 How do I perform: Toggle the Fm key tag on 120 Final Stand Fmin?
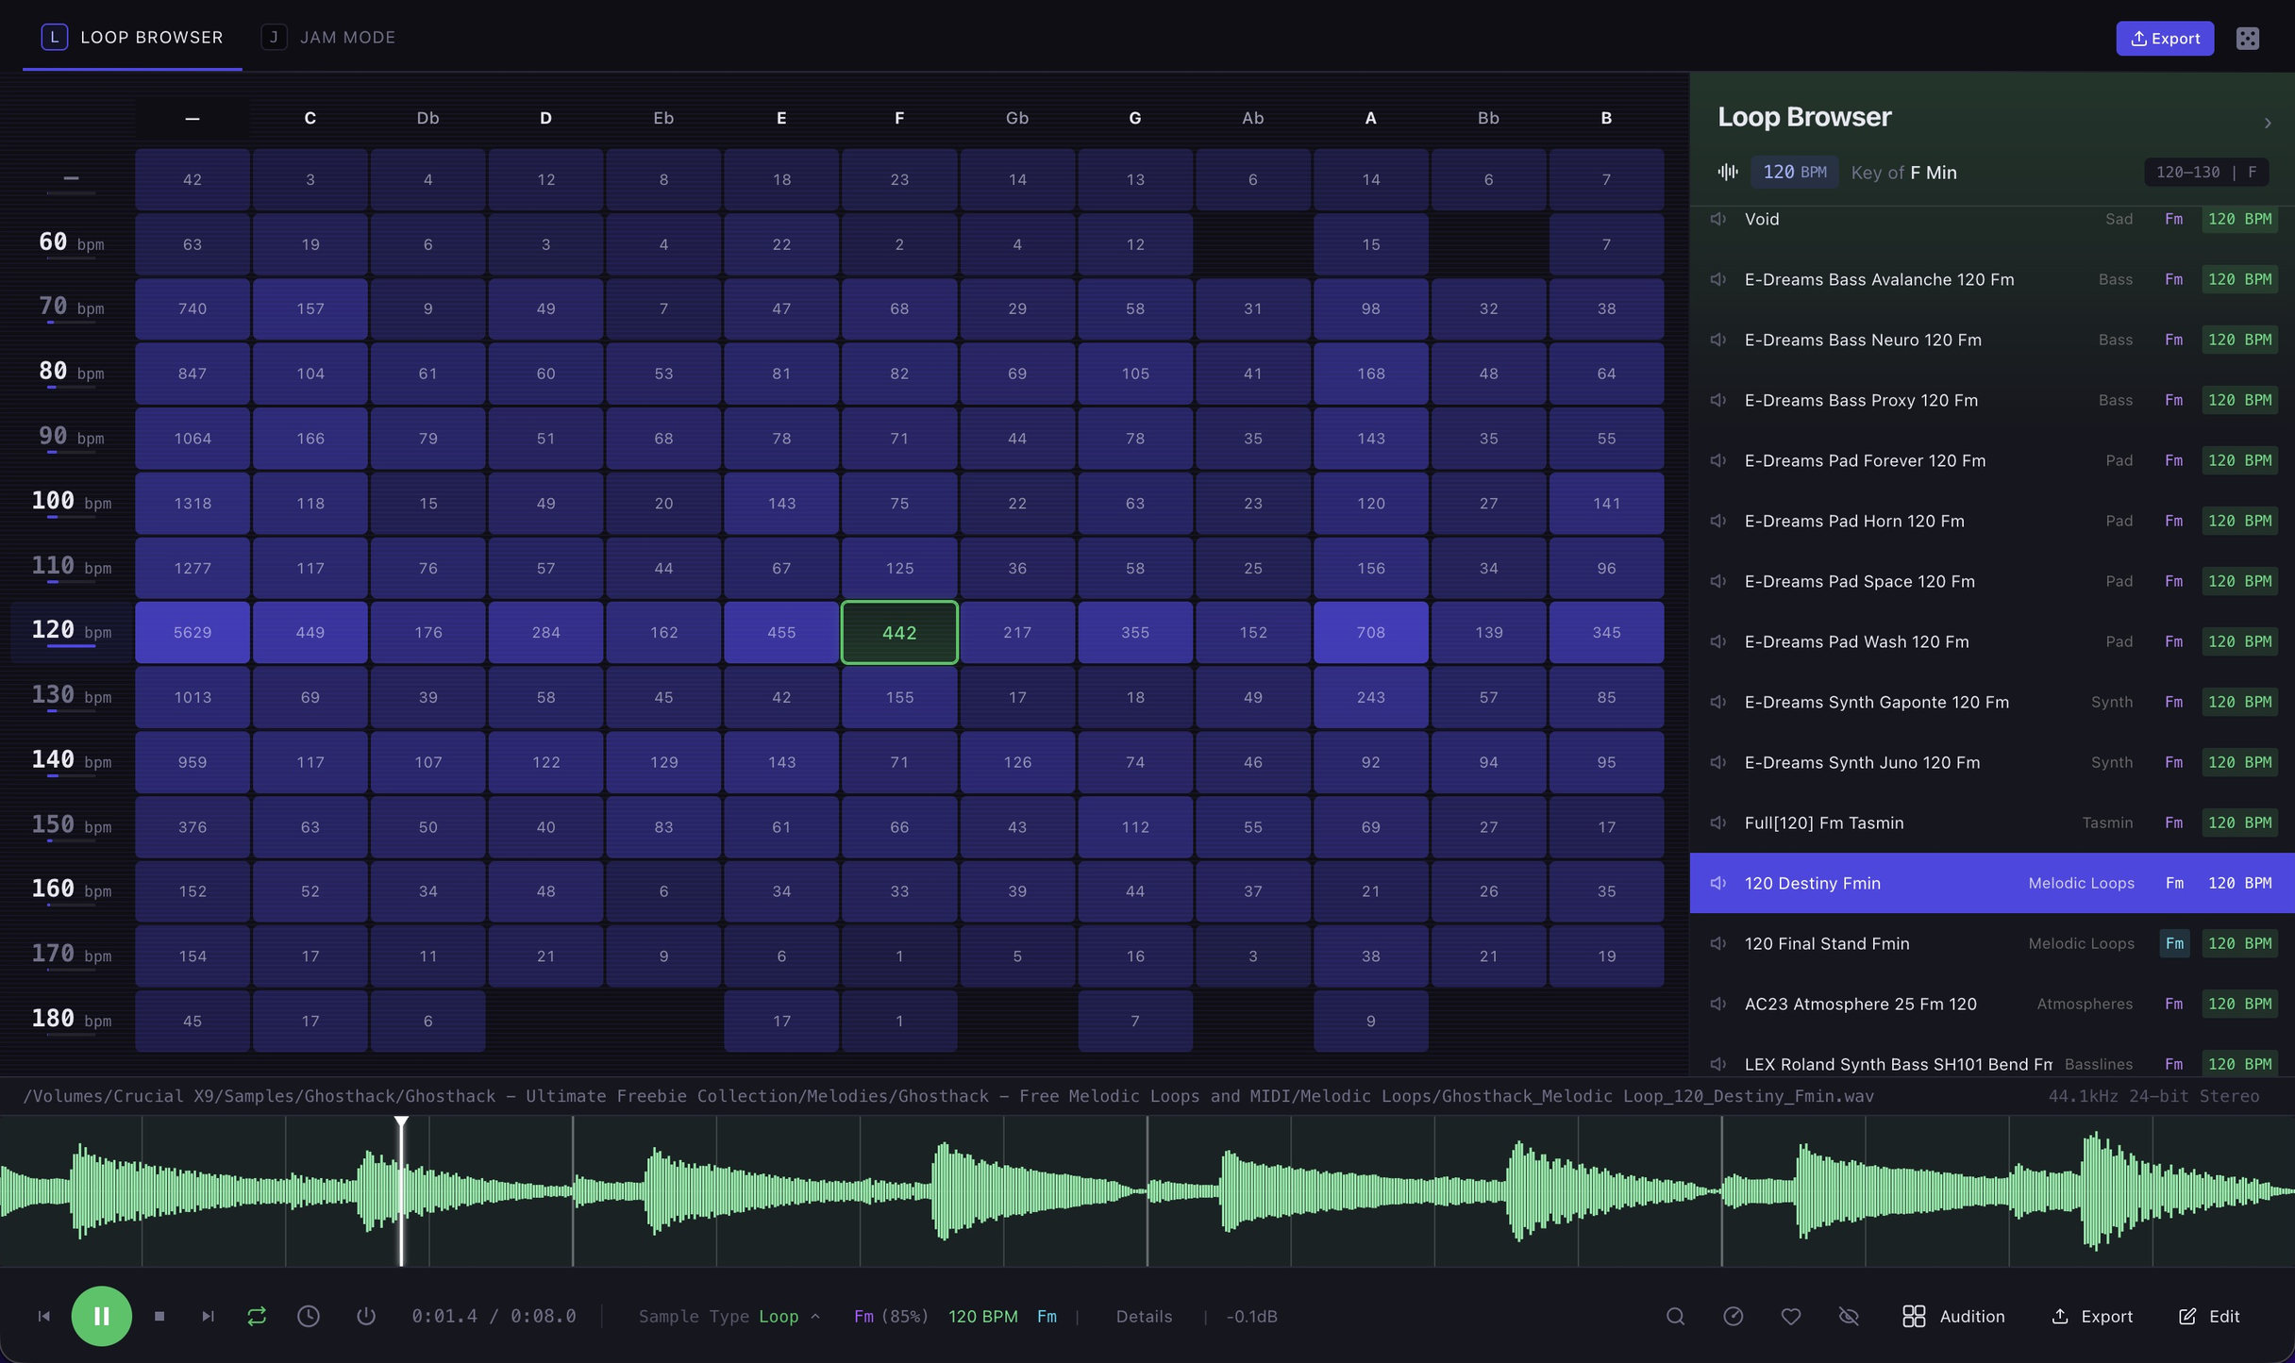pyautogui.click(x=2174, y=943)
